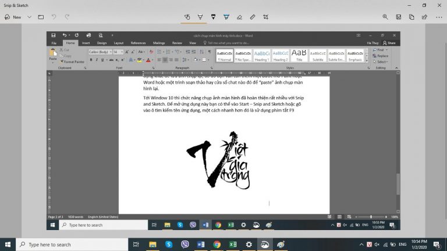Select the Ballpoint pen tool
The width and height of the screenshot is (447, 251).
pos(200,17)
